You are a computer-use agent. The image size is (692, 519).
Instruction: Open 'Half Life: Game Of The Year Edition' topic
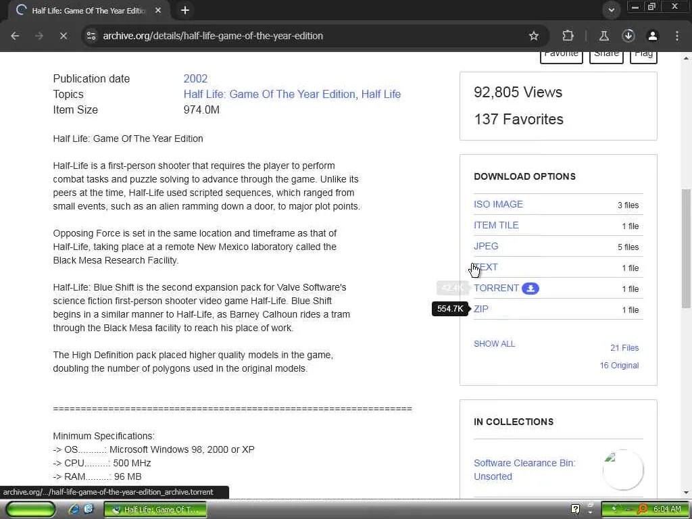269,94
